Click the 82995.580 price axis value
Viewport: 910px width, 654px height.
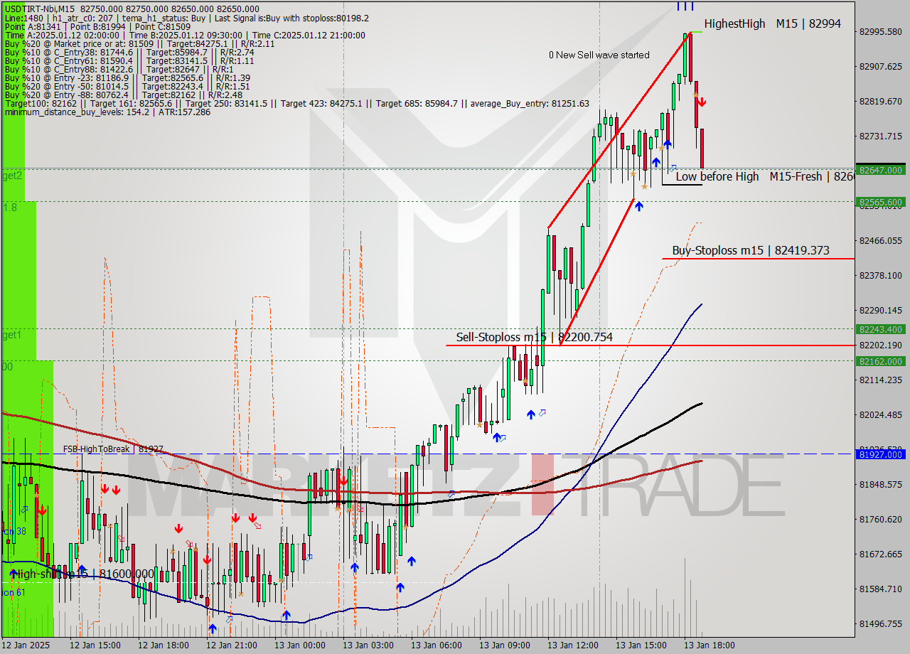(x=881, y=31)
